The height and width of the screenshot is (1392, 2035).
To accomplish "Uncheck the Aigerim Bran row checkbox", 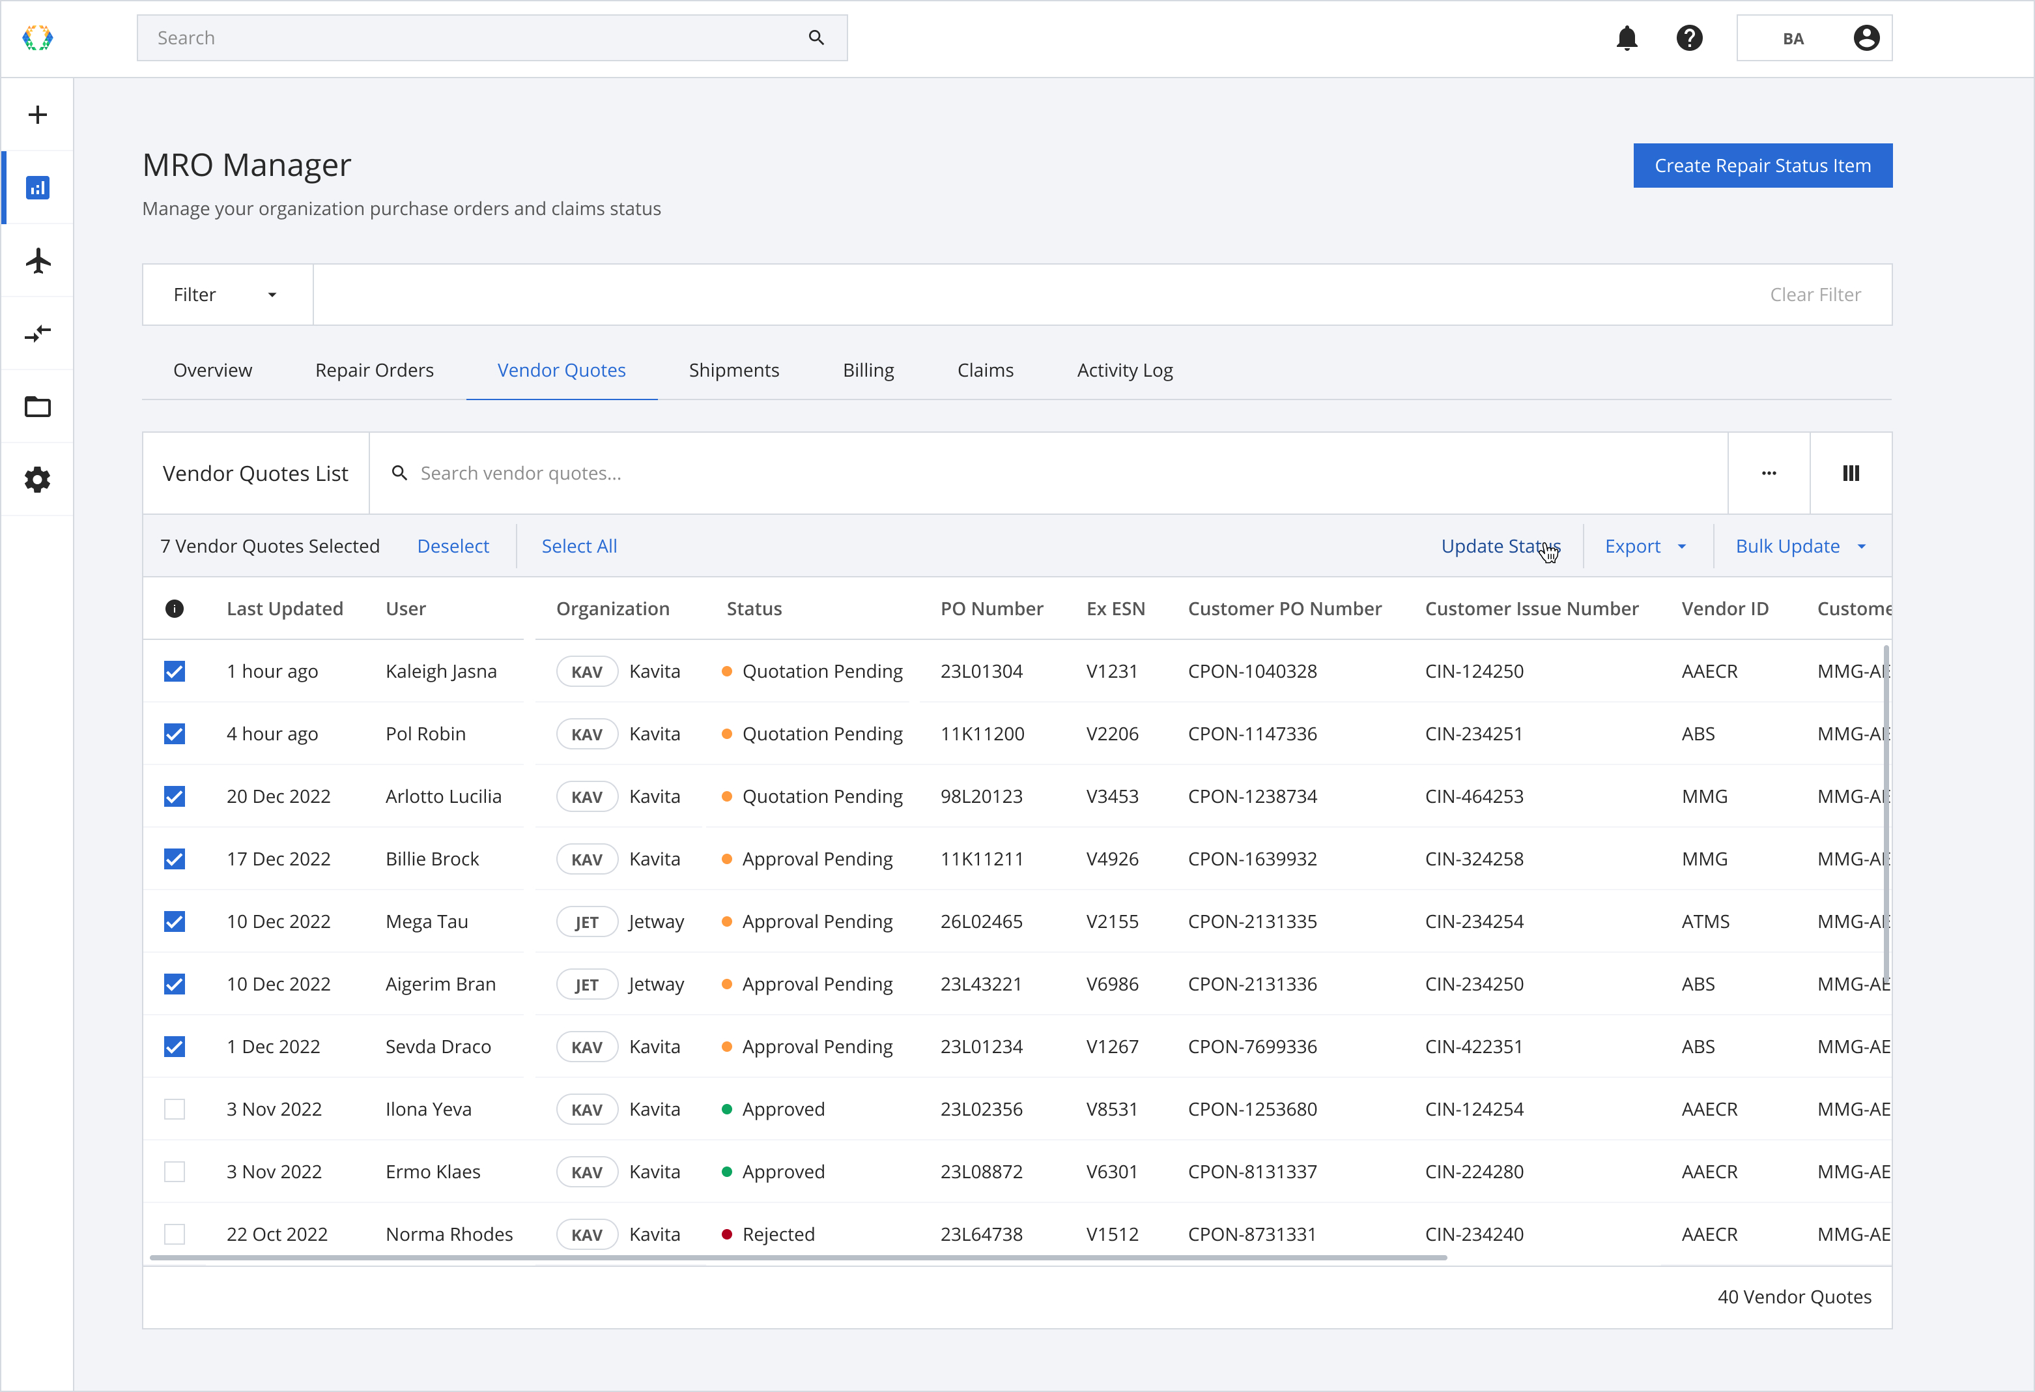I will pyautogui.click(x=175, y=985).
